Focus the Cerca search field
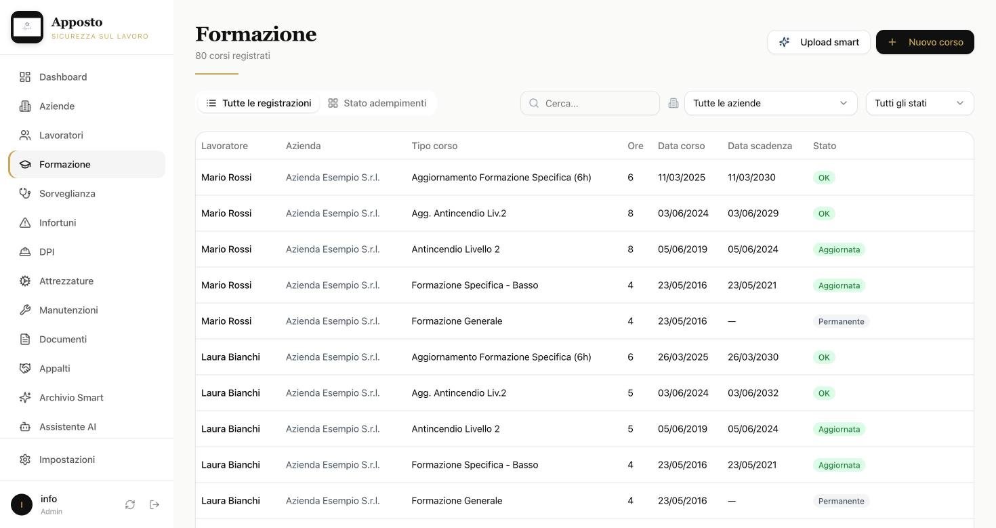Screen dimensions: 996x528 (x=590, y=103)
